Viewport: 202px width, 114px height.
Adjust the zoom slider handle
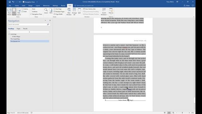coord(182,113)
